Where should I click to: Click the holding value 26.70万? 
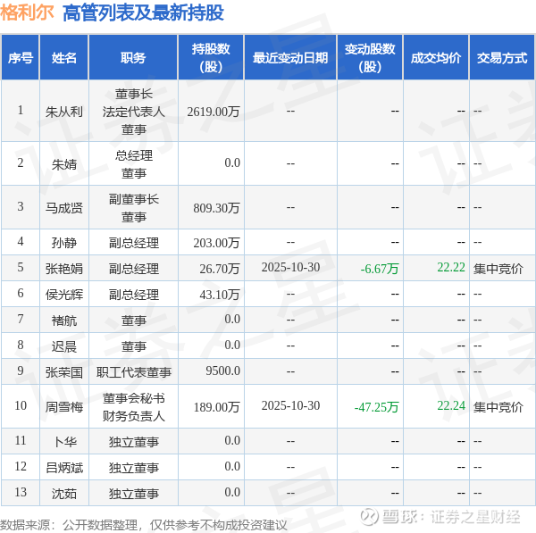220,269
